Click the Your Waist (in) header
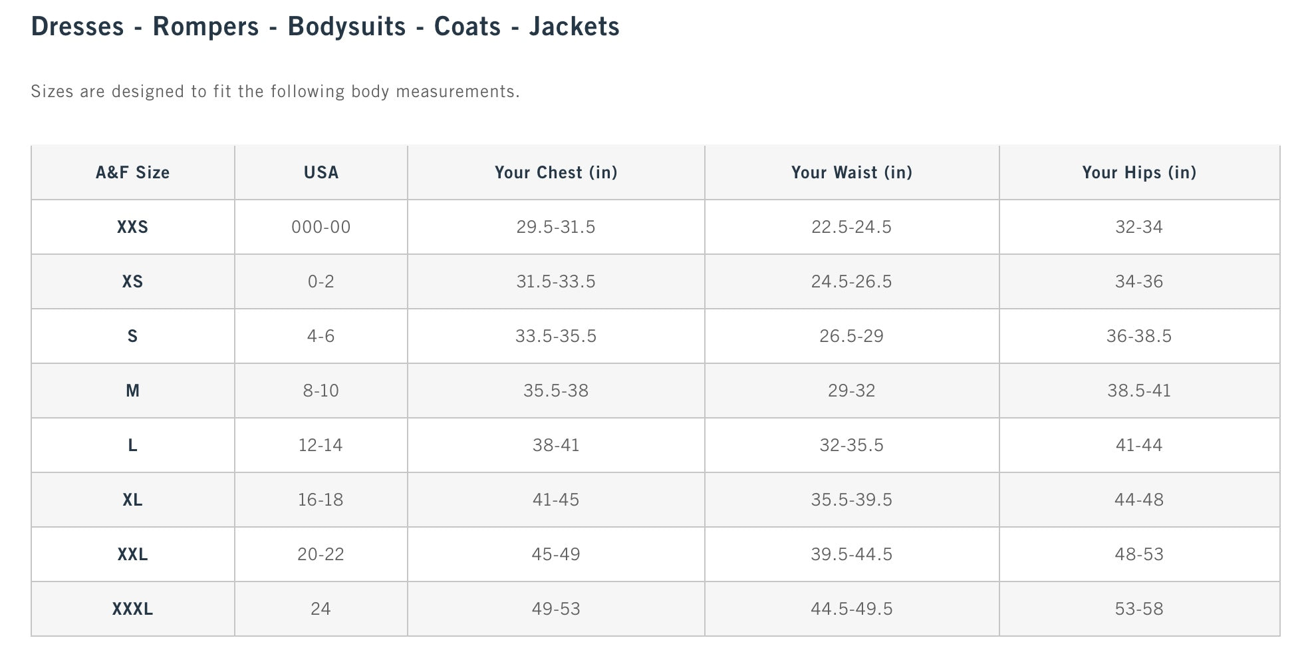 [851, 173]
